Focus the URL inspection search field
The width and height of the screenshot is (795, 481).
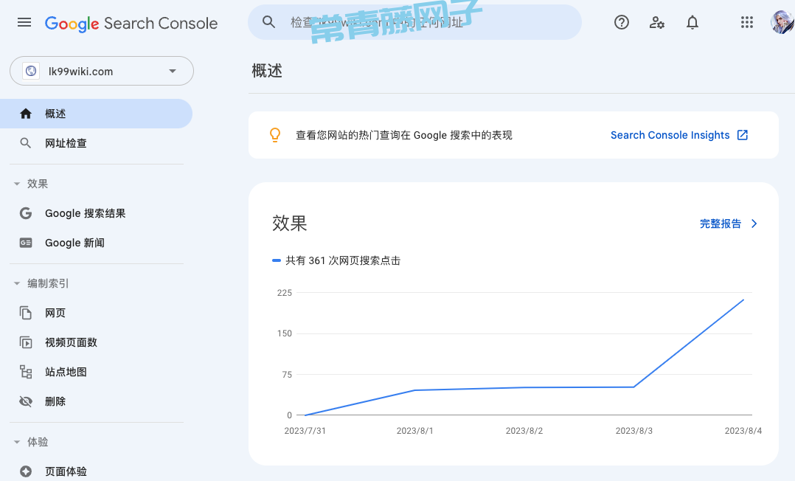tap(414, 22)
